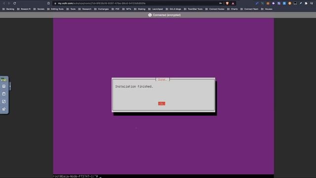The image size is (316, 178).
Task: Open the Staking bookmarks folder
Action: [x=140, y=9]
